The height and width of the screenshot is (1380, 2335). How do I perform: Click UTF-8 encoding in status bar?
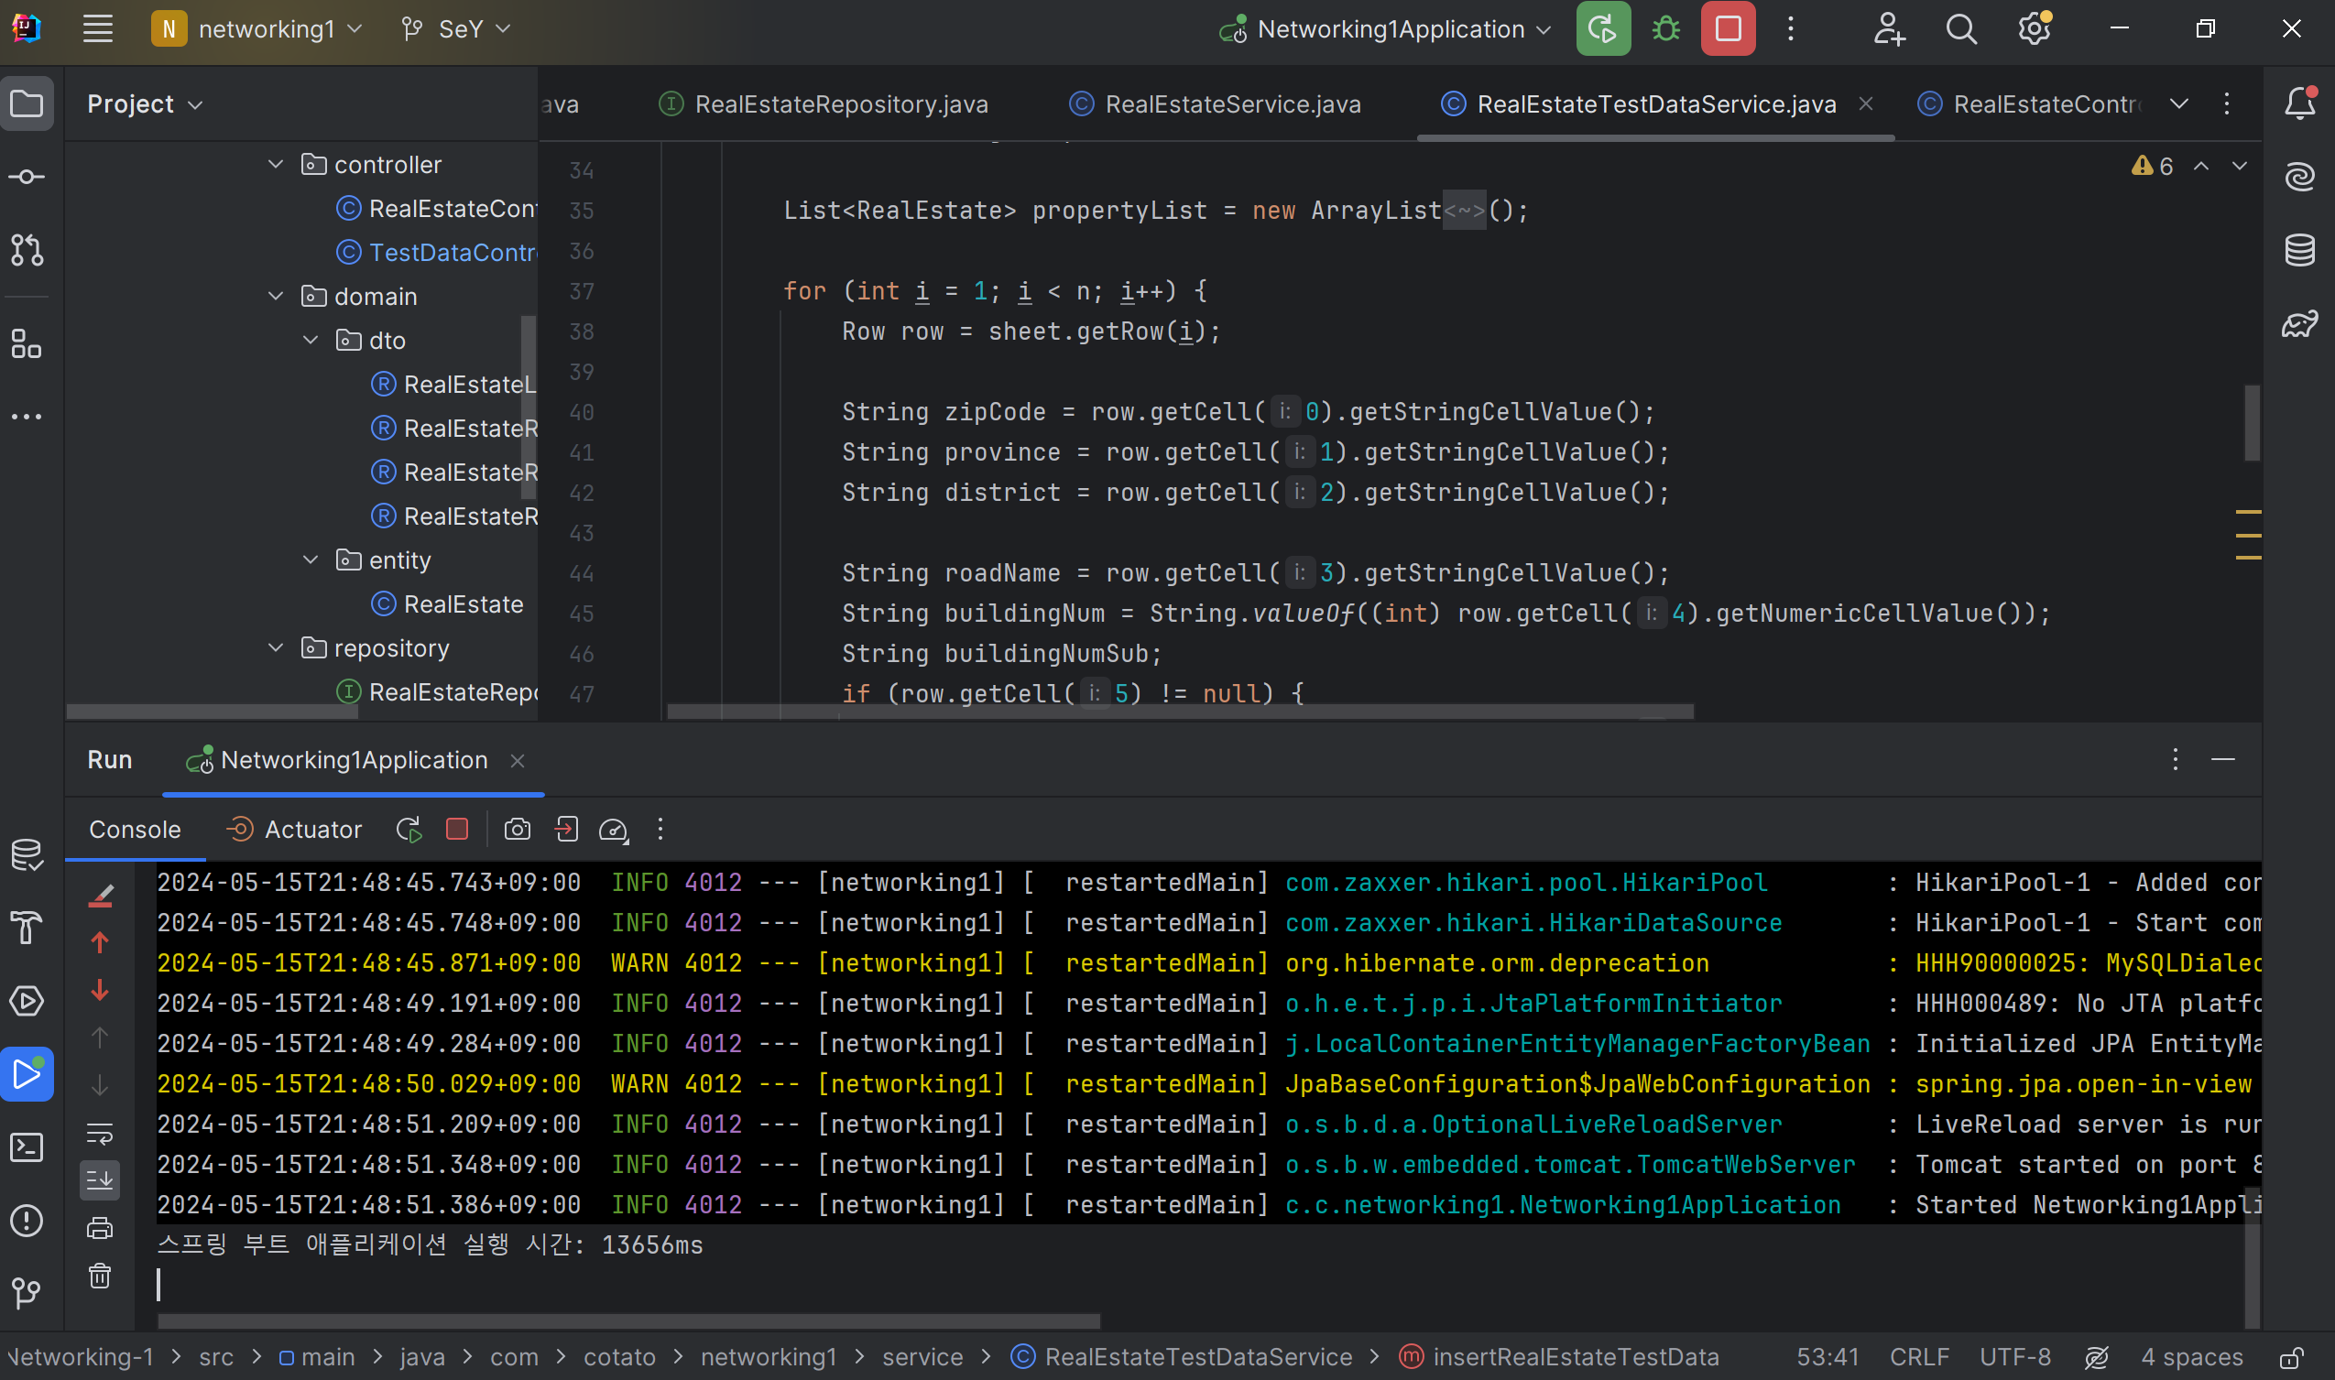click(2014, 1358)
